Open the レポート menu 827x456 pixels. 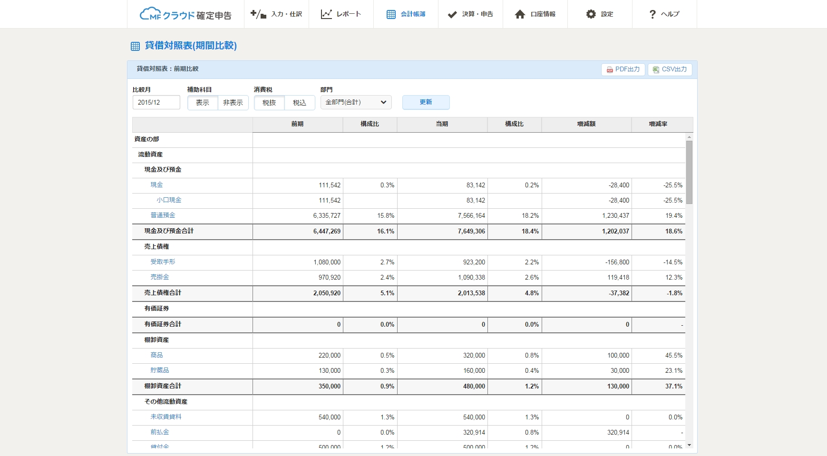click(x=341, y=14)
